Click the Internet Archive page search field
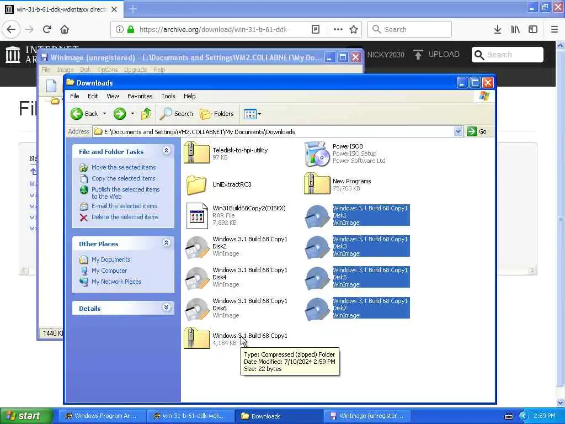Screen dimensions: 565x424 508,55
